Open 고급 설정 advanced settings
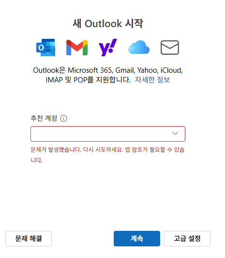 click(187, 239)
